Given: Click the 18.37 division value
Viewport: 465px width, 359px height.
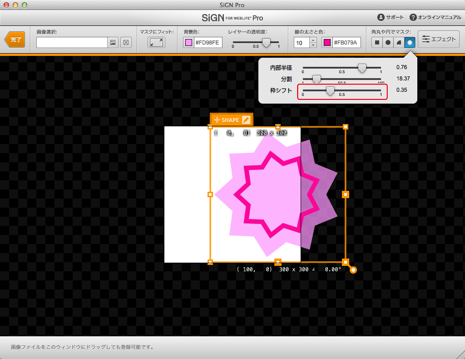Looking at the screenshot, I should 403,79.
